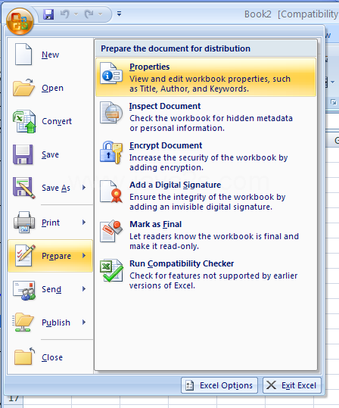Click the Mark as Final stamp icon
Screen dimensions: 339x408
111,231
